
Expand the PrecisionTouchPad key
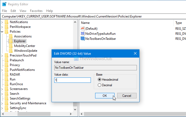click(2, 55)
